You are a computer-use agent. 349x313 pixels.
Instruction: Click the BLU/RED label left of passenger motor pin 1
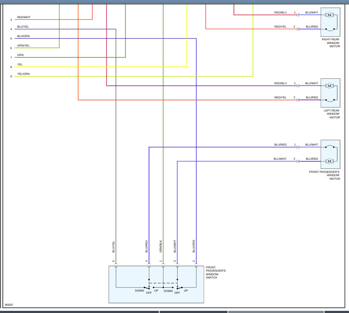click(280, 145)
